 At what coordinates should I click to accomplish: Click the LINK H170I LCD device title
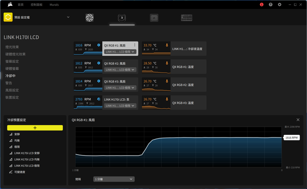pyautogui.click(x=21, y=37)
